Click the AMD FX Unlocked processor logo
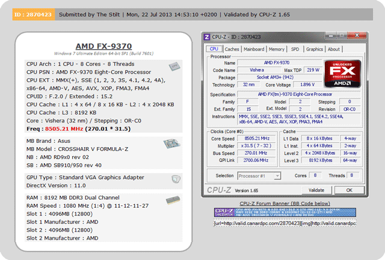Screen dimensions: 385x260 pos(342,74)
